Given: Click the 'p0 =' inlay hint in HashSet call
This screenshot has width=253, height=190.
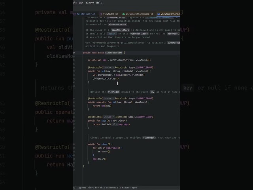Looking at the screenshot, I should [115, 124].
